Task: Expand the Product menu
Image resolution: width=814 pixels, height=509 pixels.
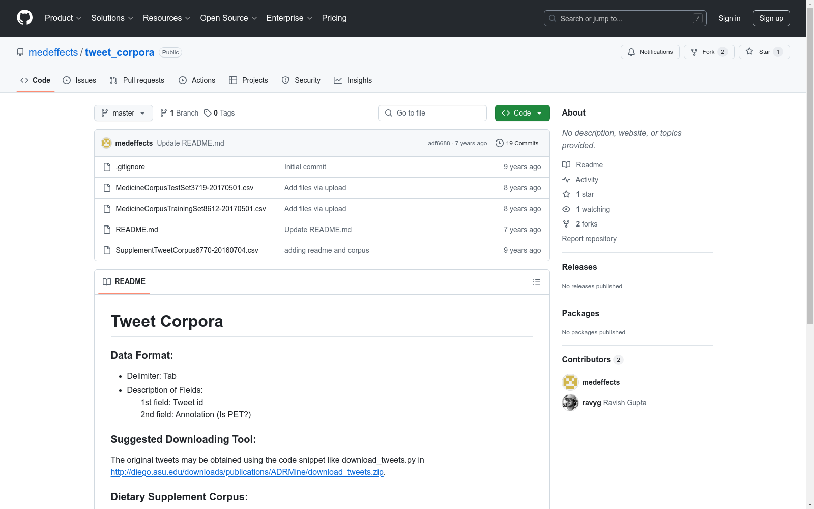Action: pos(63,18)
